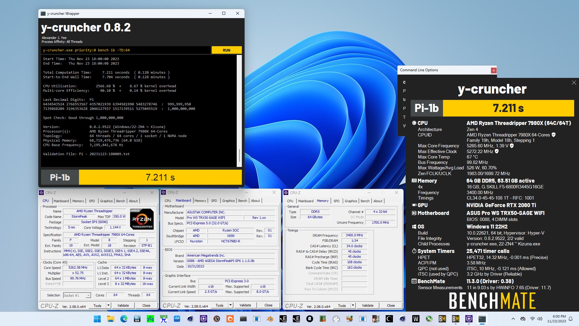Click the GPU section icon in BenchMate
Image resolution: width=579 pixels, height=326 pixels.
[x=414, y=205]
